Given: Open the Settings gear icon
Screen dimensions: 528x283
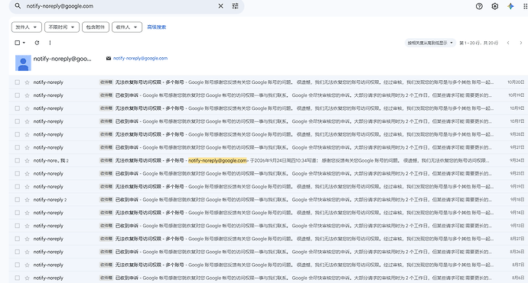Looking at the screenshot, I should pyautogui.click(x=494, y=6).
